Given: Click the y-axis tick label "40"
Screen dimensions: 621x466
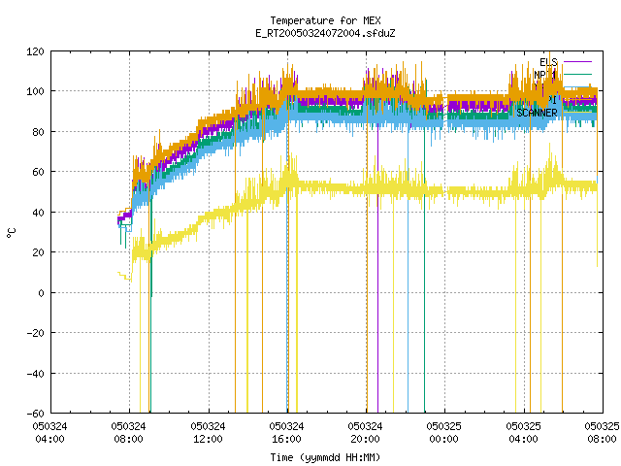Looking at the screenshot, I should pyautogui.click(x=38, y=213).
